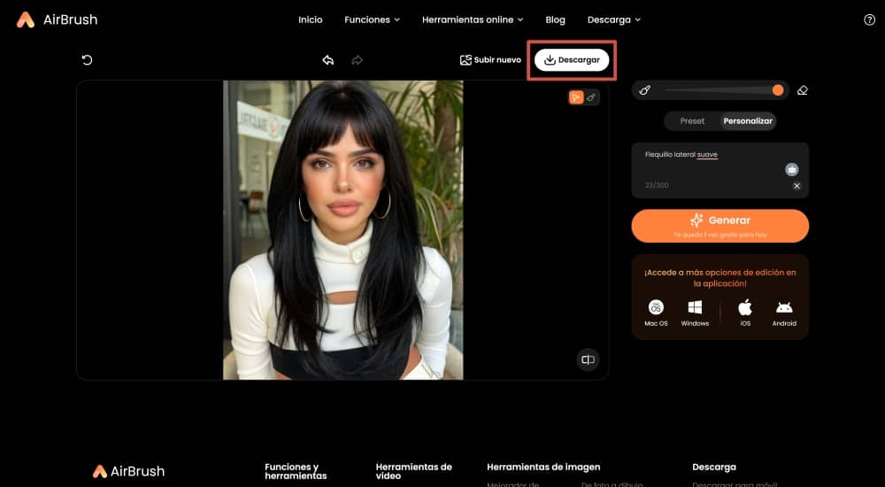Switch to Preset mode

pos(692,121)
